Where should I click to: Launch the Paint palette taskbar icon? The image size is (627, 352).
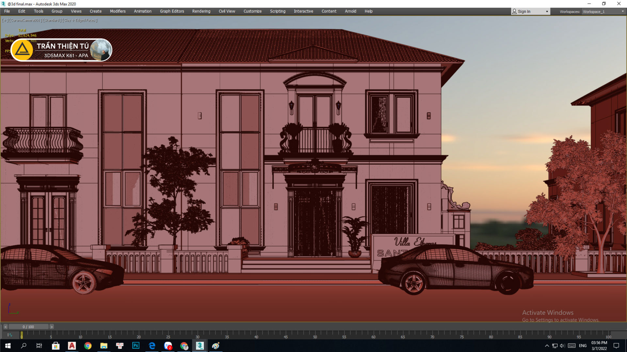click(x=216, y=345)
